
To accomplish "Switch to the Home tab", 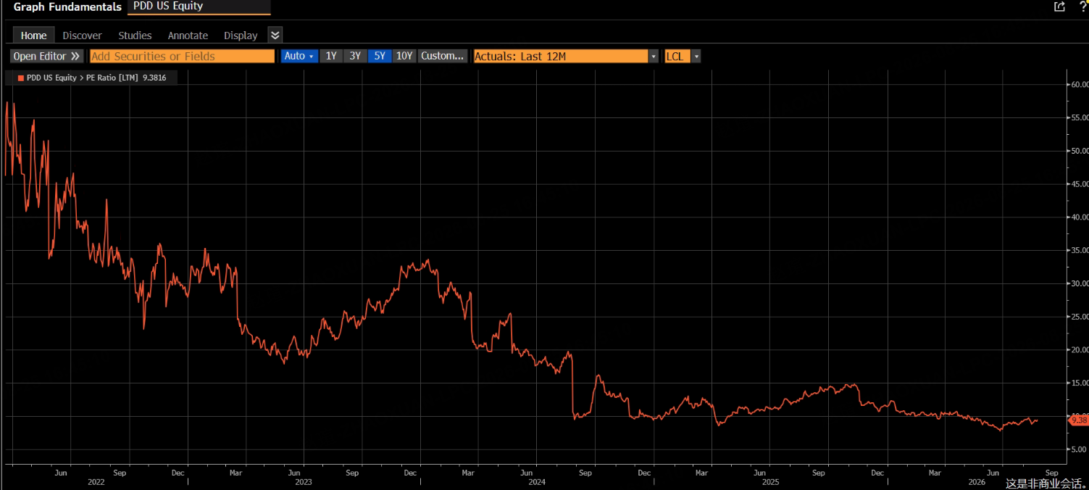I will click(33, 35).
